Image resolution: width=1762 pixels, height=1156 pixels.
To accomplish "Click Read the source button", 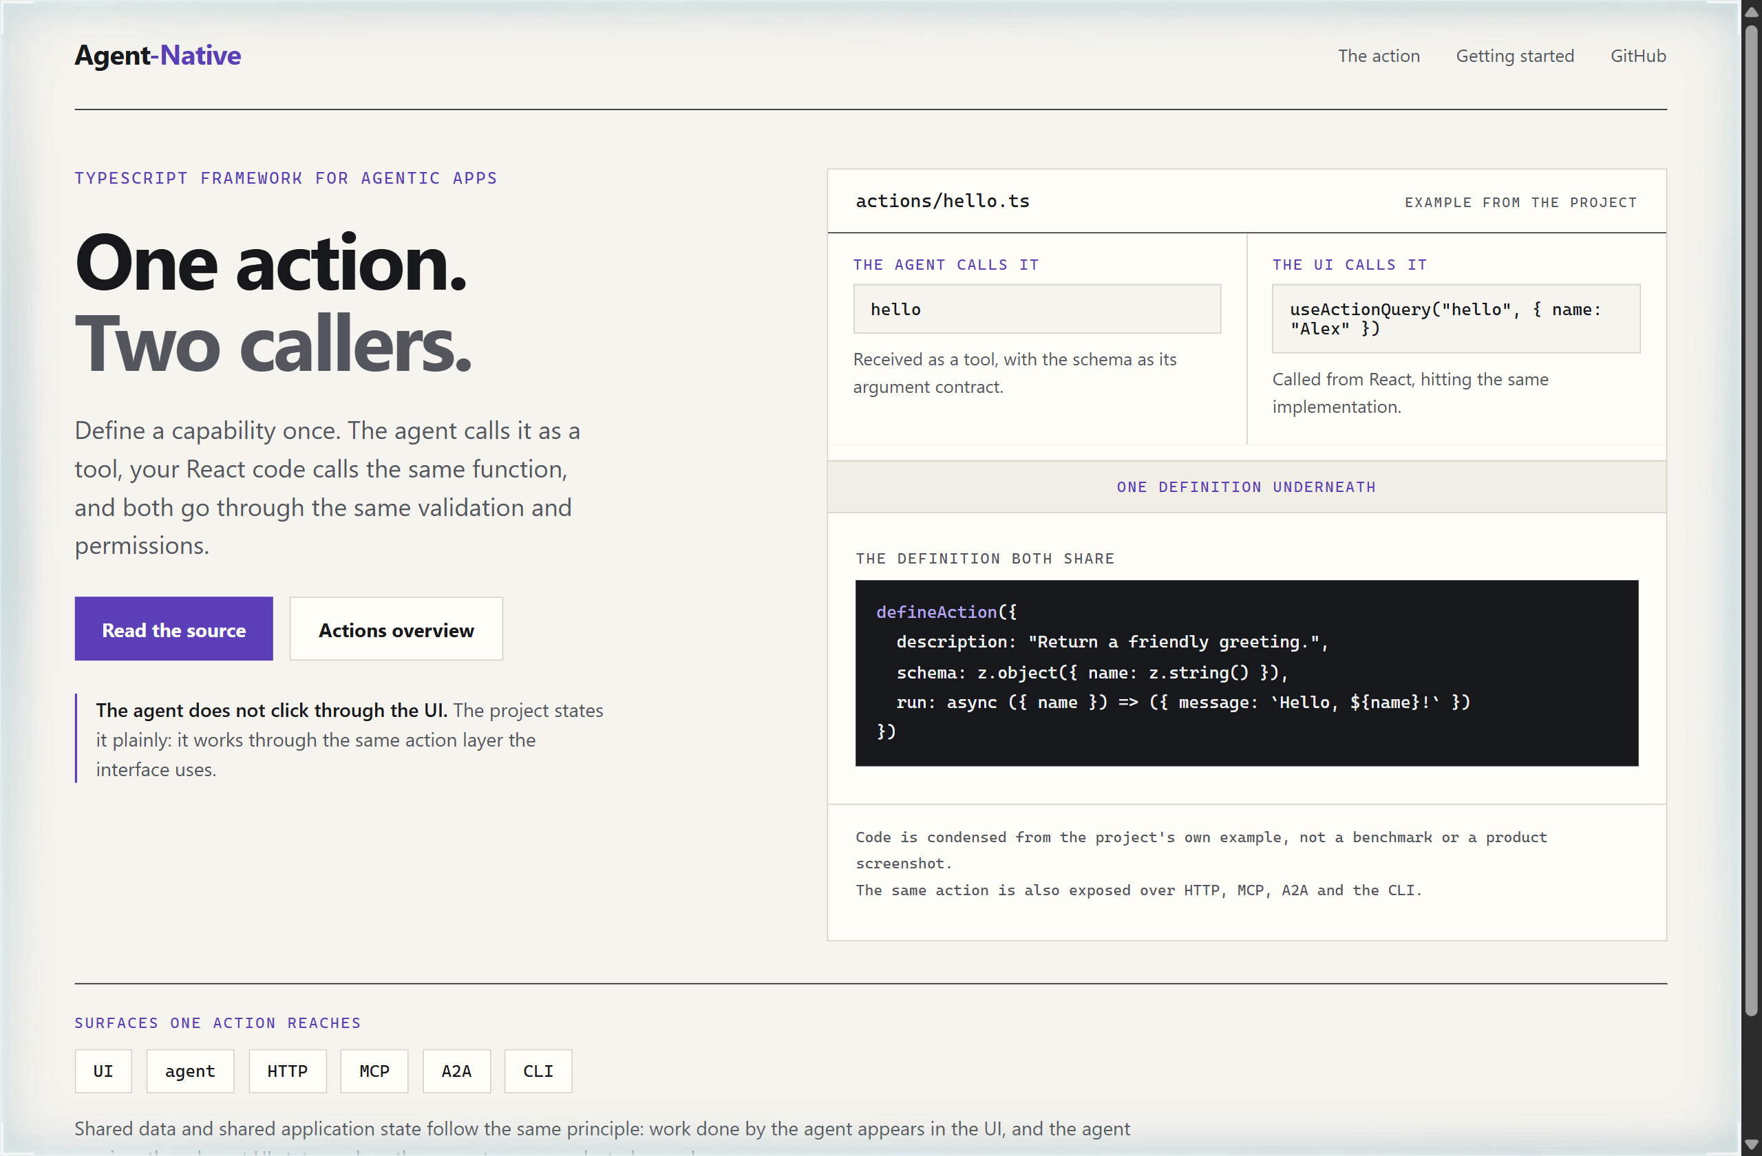I will (174, 629).
